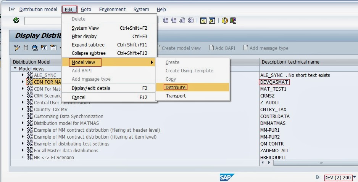This screenshot has height=182, width=358.
Task: Click the model view icon beside Country Tax MV
Action: 29,110
